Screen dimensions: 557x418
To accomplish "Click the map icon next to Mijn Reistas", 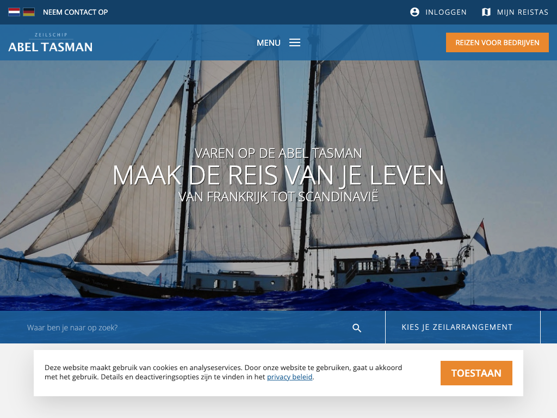I will pos(486,12).
